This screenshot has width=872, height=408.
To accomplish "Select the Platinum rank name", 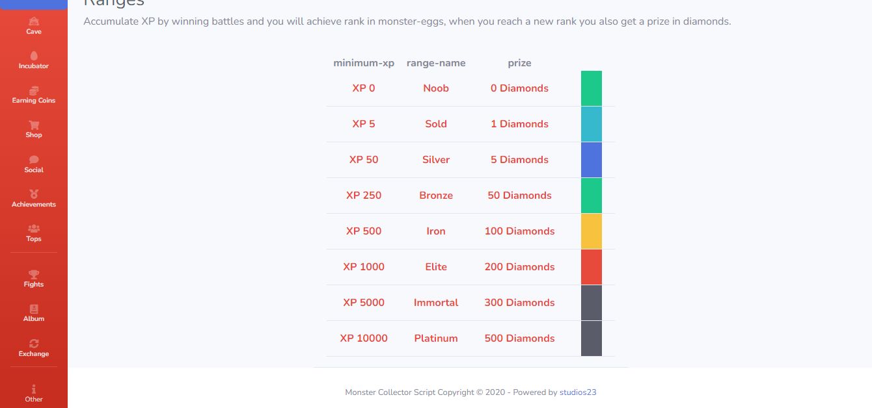I will 436,338.
